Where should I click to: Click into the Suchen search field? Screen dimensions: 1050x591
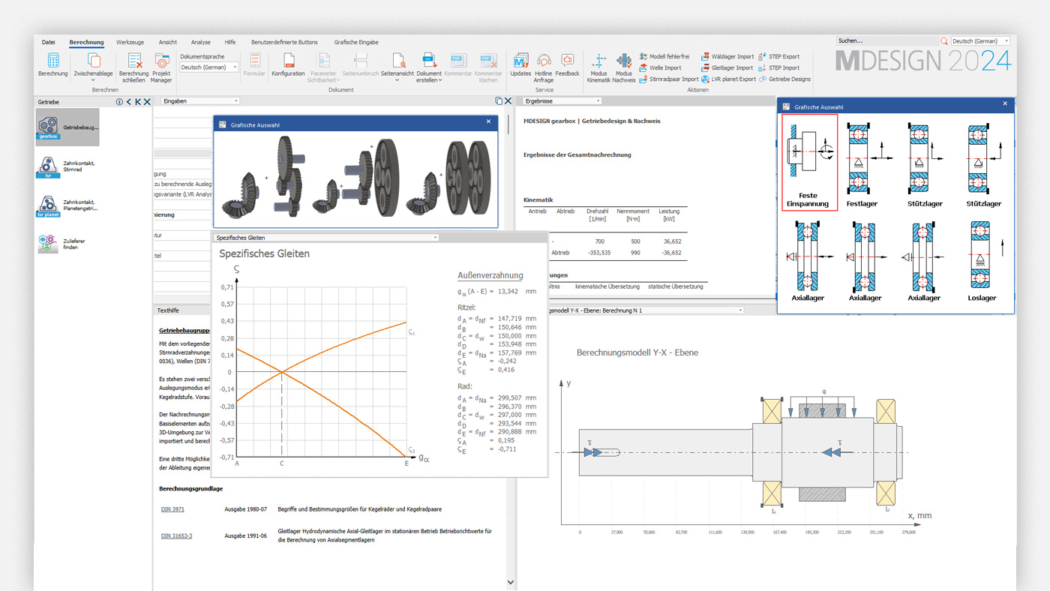click(887, 41)
